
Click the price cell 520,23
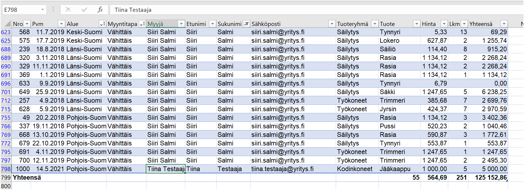pos(434,126)
